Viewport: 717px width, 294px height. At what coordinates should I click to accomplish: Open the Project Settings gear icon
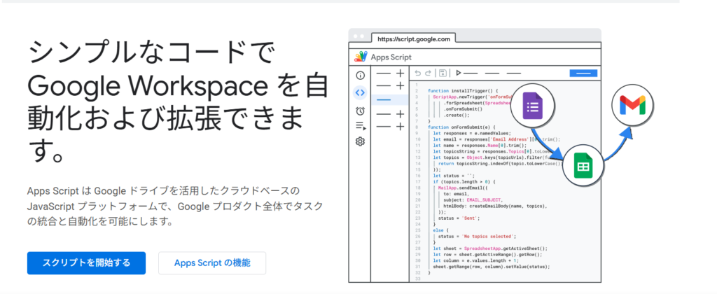[360, 142]
